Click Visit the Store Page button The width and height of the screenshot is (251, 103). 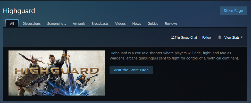[x=131, y=70]
